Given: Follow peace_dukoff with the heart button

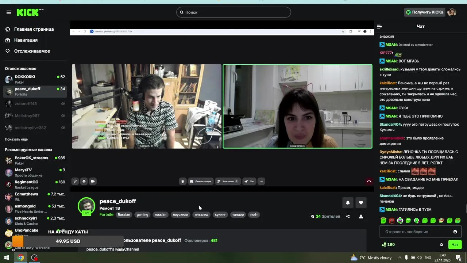Looking at the screenshot, I should point(361,203).
